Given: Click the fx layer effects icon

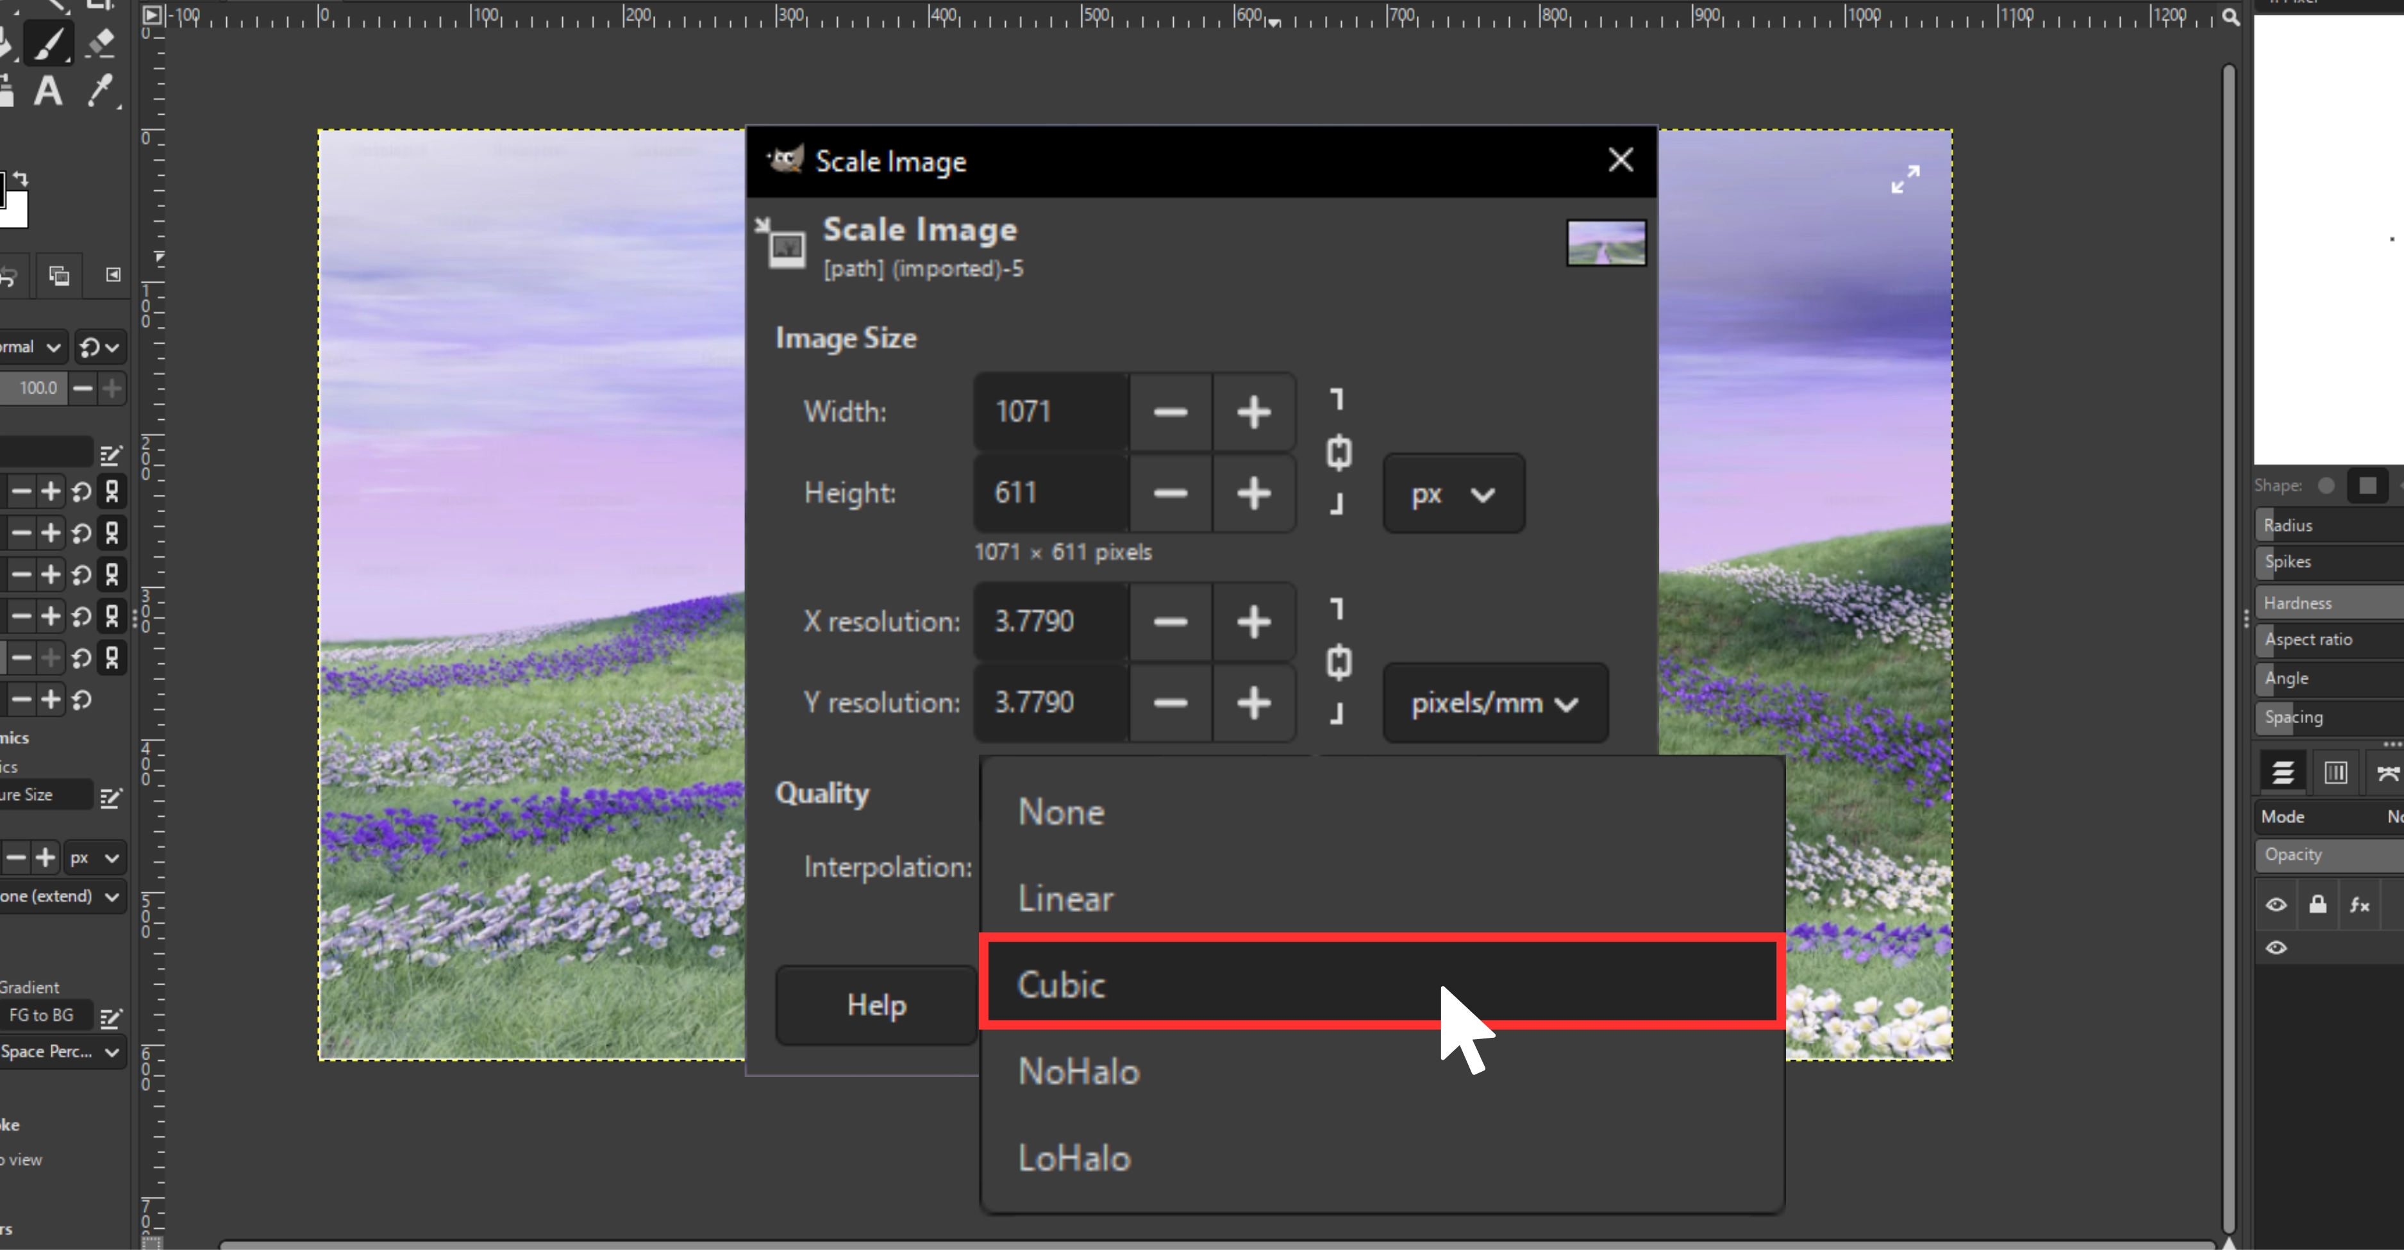Looking at the screenshot, I should coord(2359,904).
